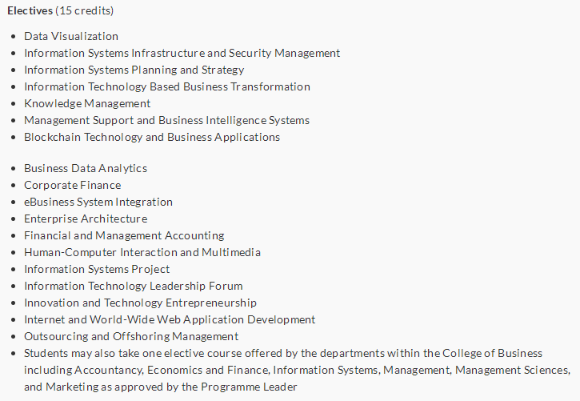
Task: Select the Data Visualization course item
Action: (x=71, y=36)
